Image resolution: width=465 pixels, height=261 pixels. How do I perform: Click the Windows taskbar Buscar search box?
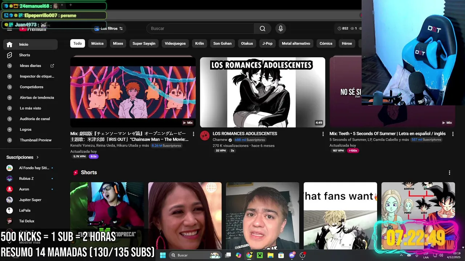tap(195, 255)
